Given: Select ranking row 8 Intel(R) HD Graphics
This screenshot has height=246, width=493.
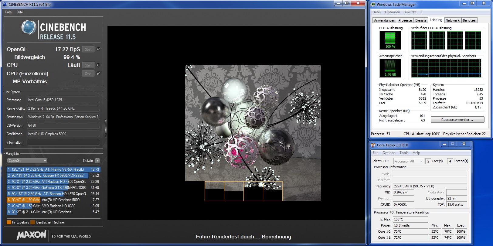Looking at the screenshot, I should coord(53,212).
